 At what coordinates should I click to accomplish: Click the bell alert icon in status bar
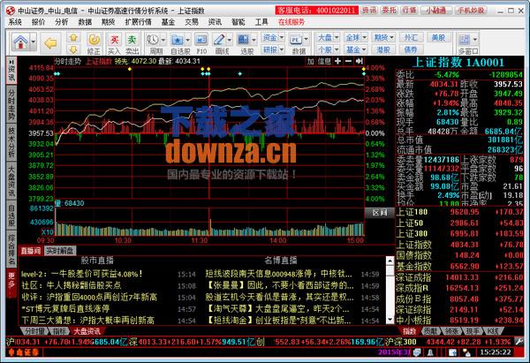431,352
